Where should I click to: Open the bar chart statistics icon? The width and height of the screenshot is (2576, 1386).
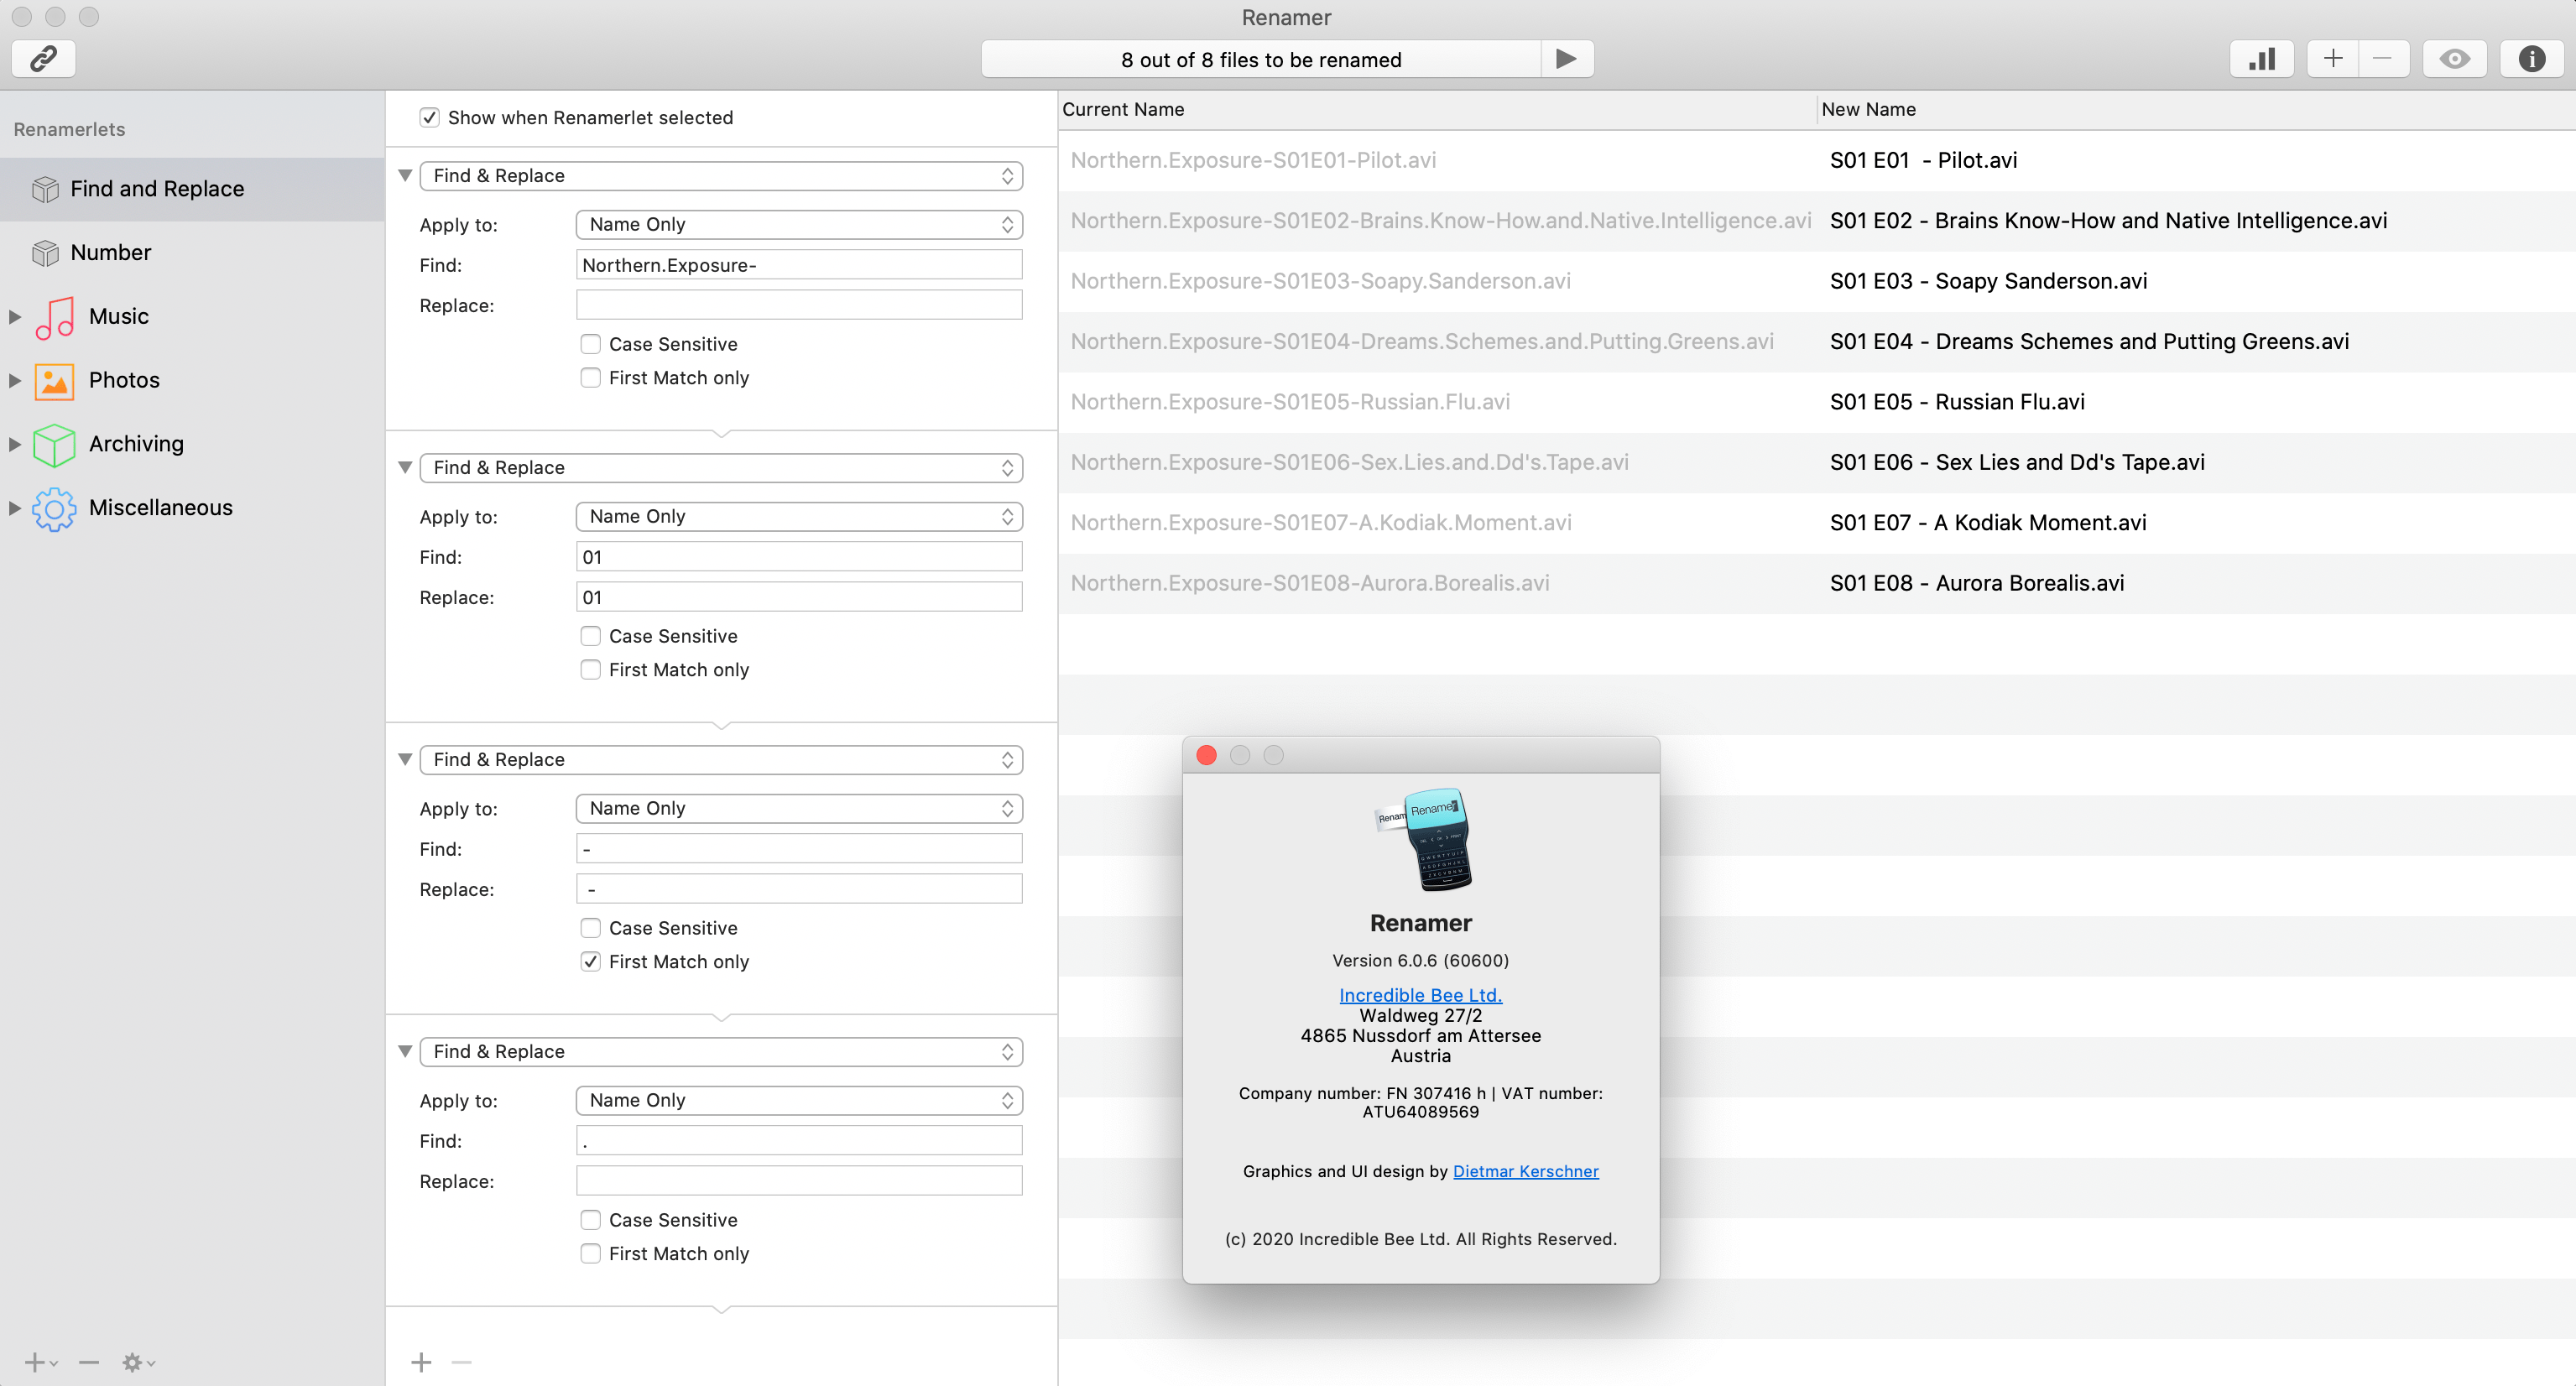tap(2262, 59)
